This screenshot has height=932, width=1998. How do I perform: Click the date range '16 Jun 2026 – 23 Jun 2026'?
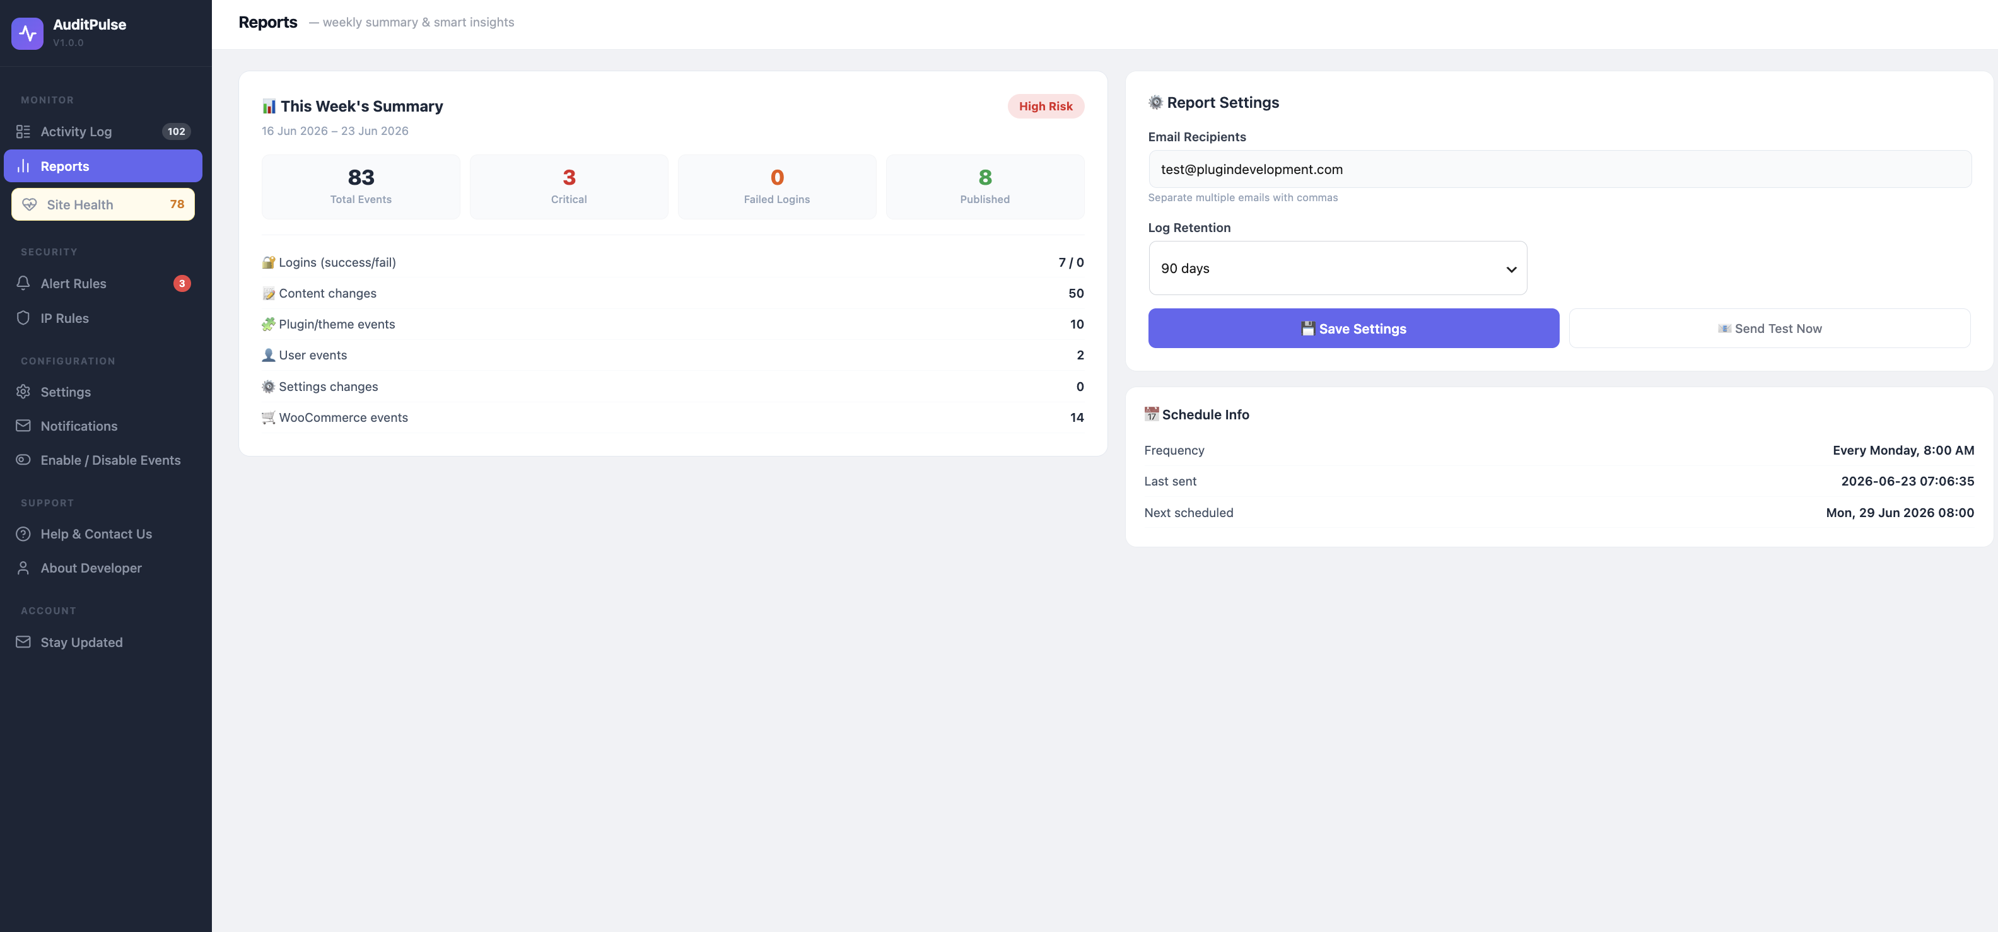click(x=334, y=131)
